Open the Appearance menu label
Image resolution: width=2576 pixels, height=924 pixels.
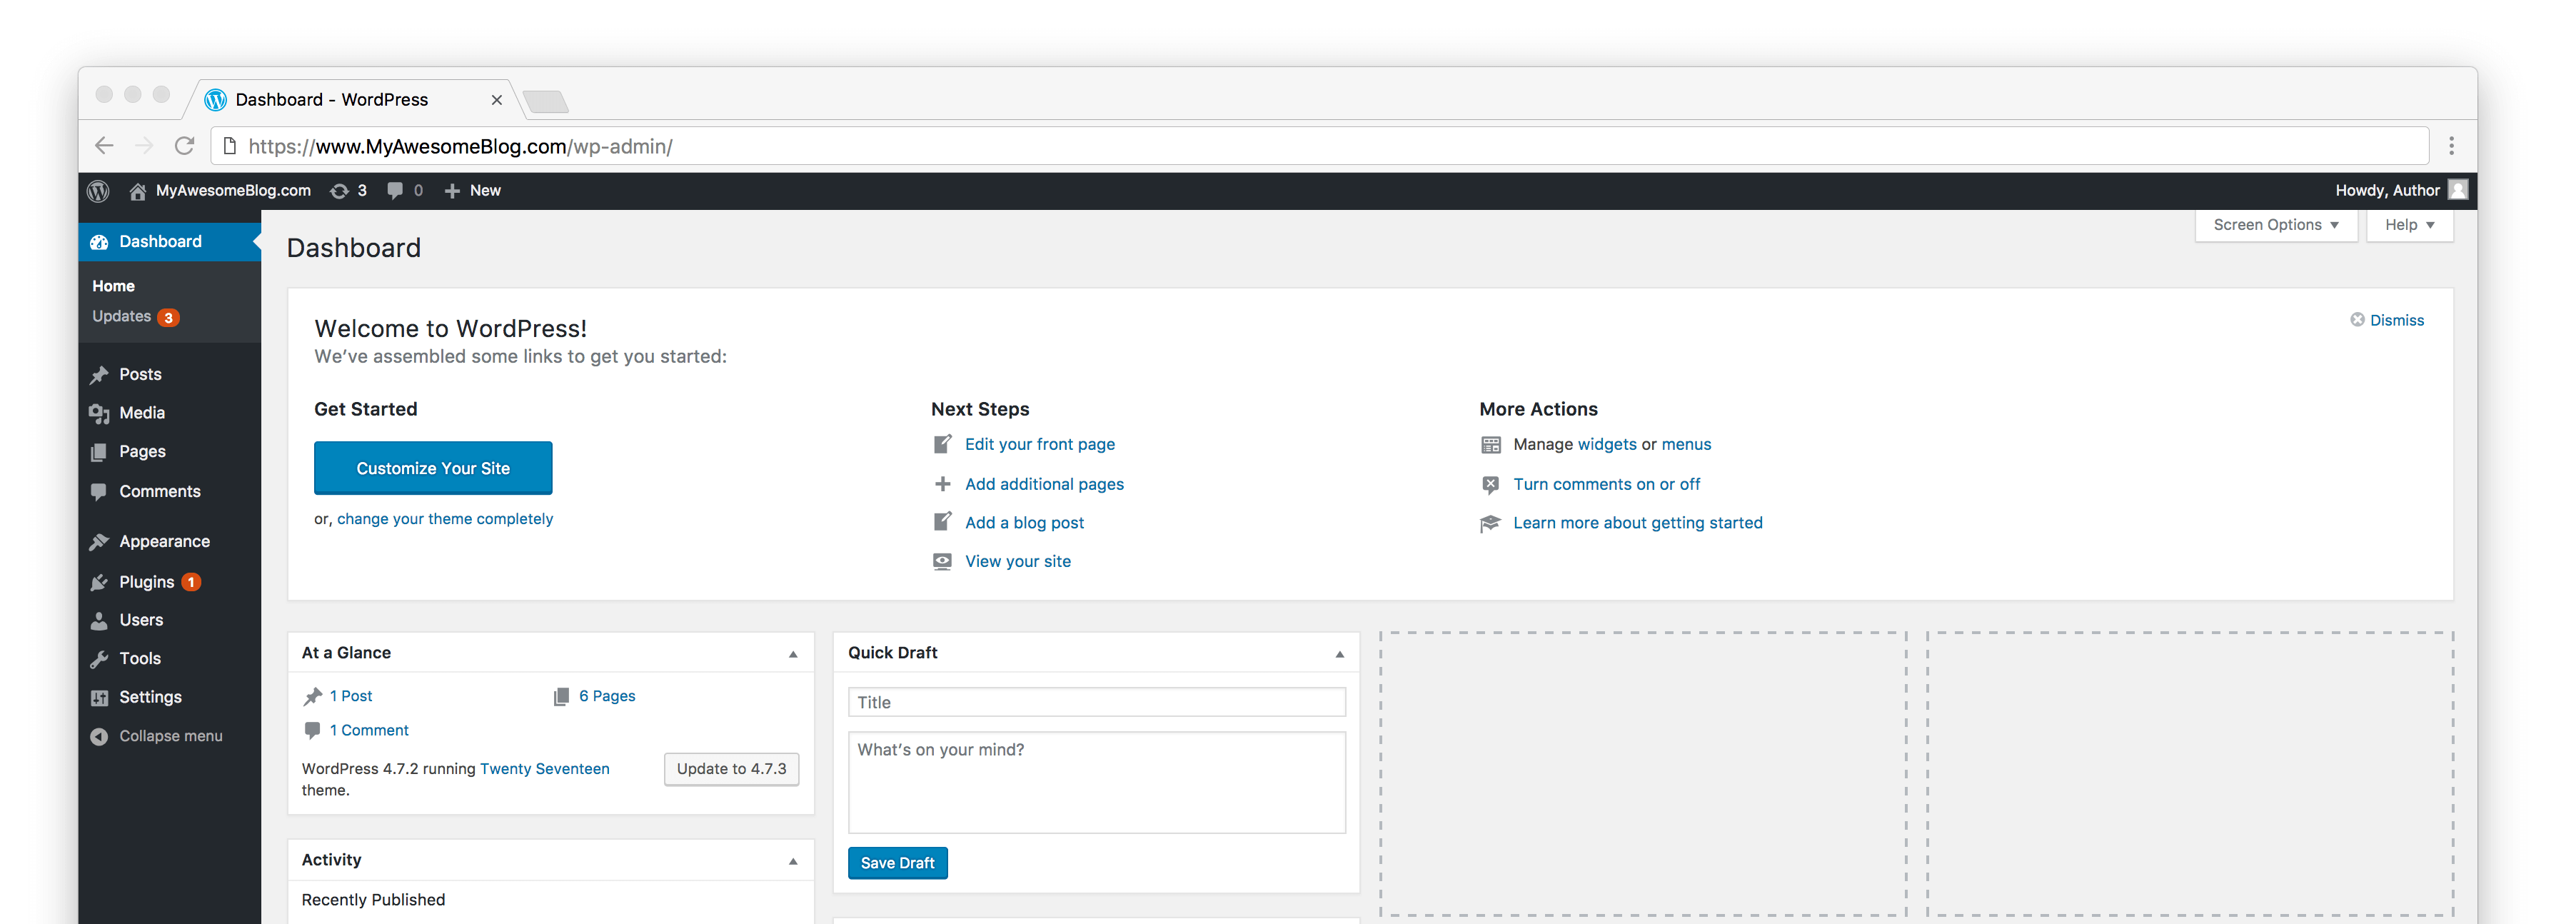coord(164,542)
